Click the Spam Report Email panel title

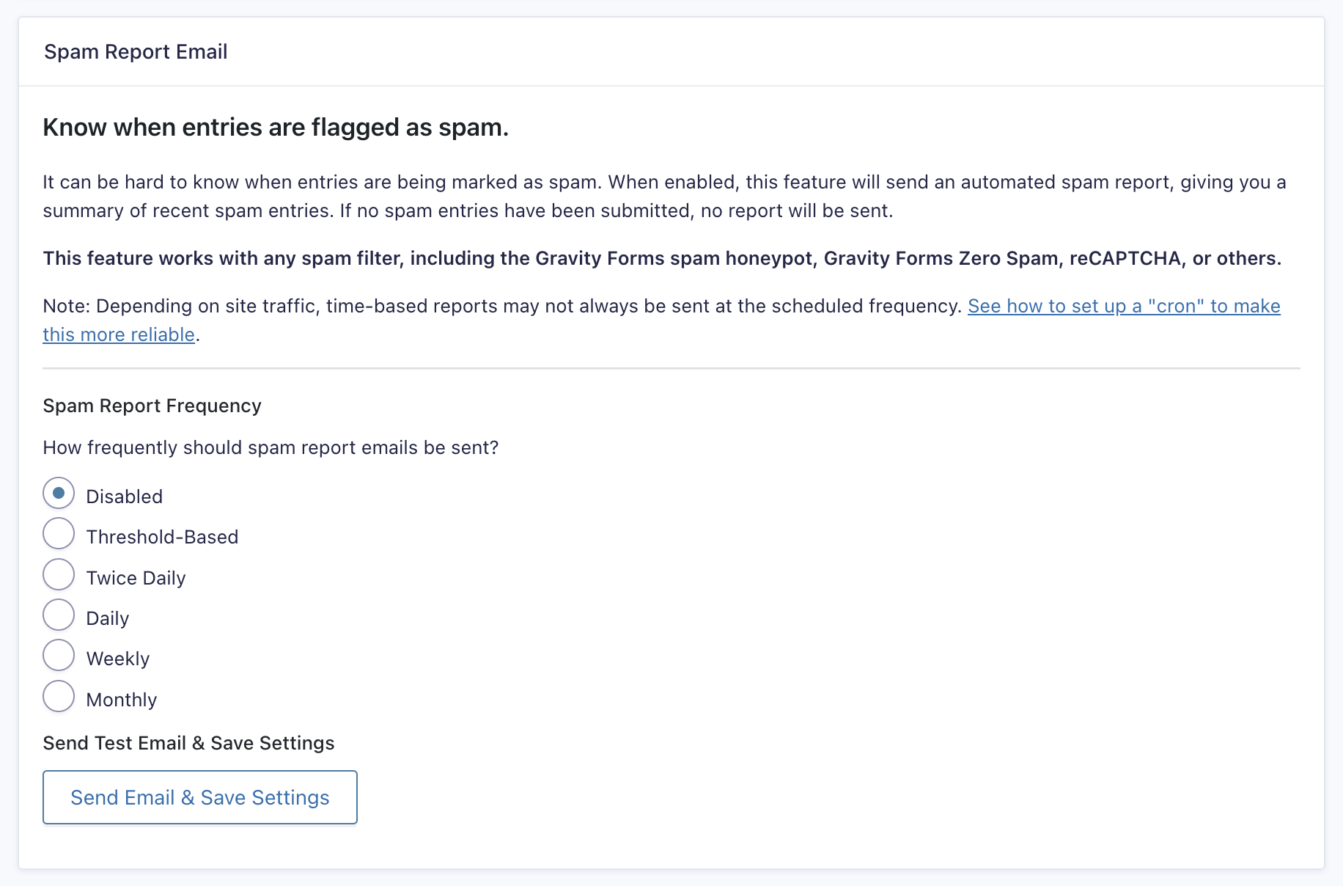click(x=136, y=52)
